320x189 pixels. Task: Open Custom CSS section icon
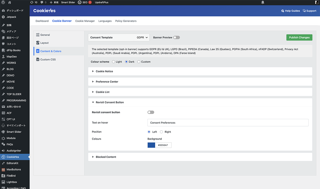click(x=38, y=60)
